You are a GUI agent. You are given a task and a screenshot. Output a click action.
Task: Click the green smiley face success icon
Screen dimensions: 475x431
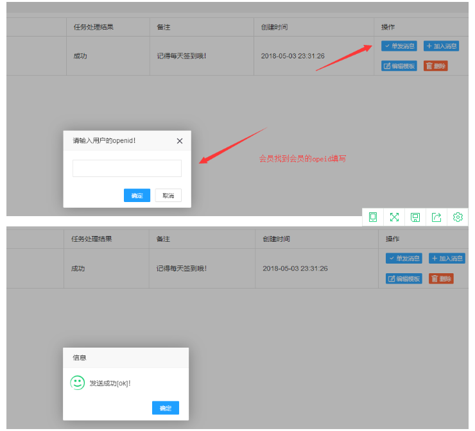pos(78,383)
